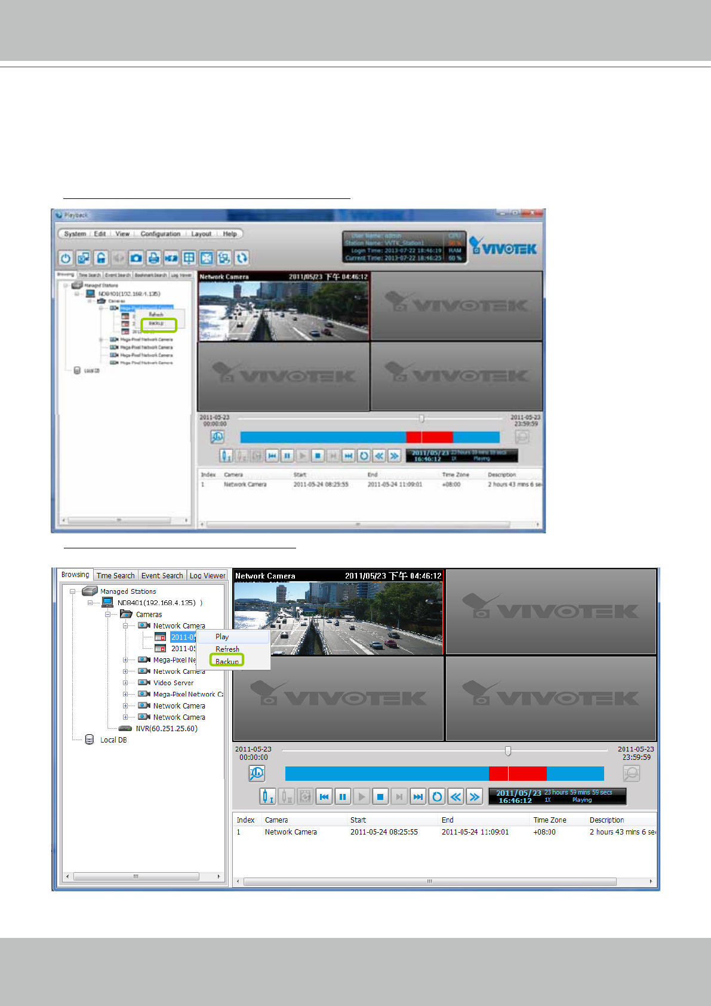Click the Description column header in the enlarged list

[621, 820]
